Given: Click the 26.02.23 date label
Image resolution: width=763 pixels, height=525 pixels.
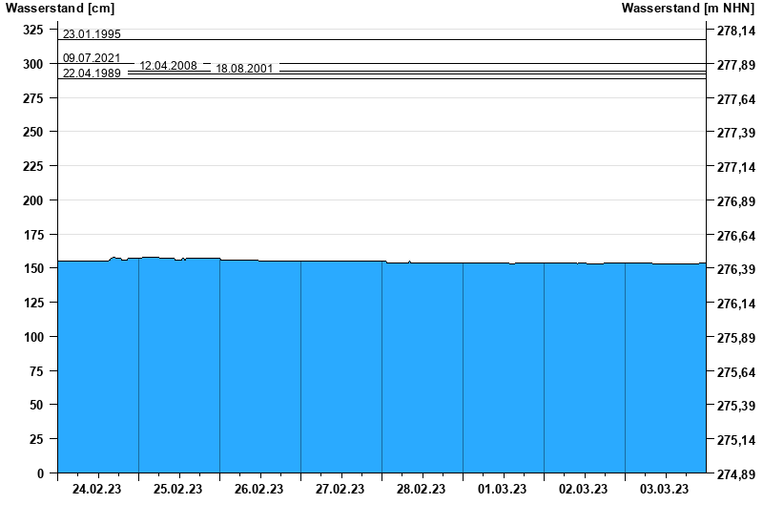Looking at the screenshot, I should pyautogui.click(x=259, y=490).
